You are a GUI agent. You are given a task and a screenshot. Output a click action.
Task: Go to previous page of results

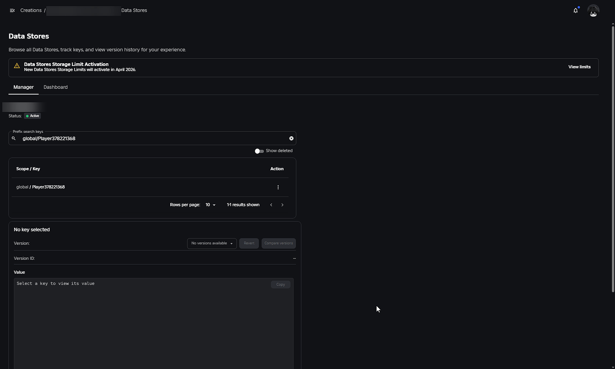pyautogui.click(x=271, y=205)
